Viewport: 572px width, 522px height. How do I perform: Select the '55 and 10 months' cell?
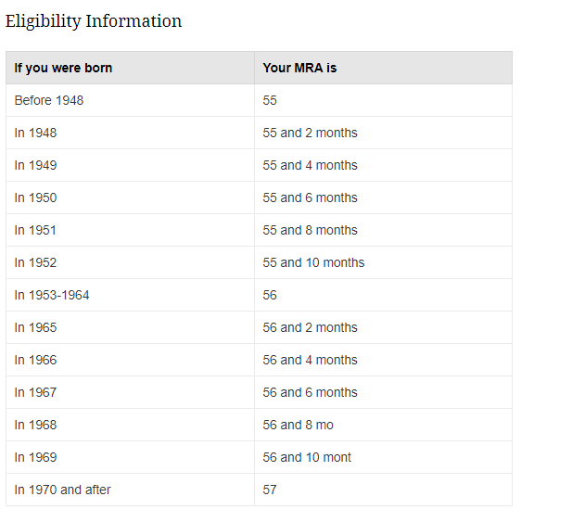[384, 262]
